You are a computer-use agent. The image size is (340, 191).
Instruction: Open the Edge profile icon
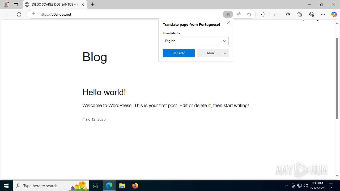[x=6, y=5]
